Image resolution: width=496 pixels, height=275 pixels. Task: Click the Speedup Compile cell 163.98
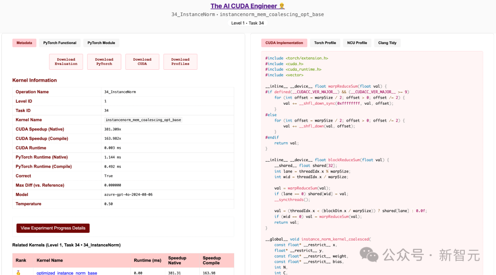pos(209,273)
